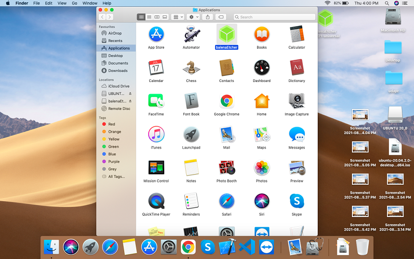Screen dimensions: 414x259
Task: Open Safari in the Applications folder
Action: pyautogui.click(x=227, y=201)
